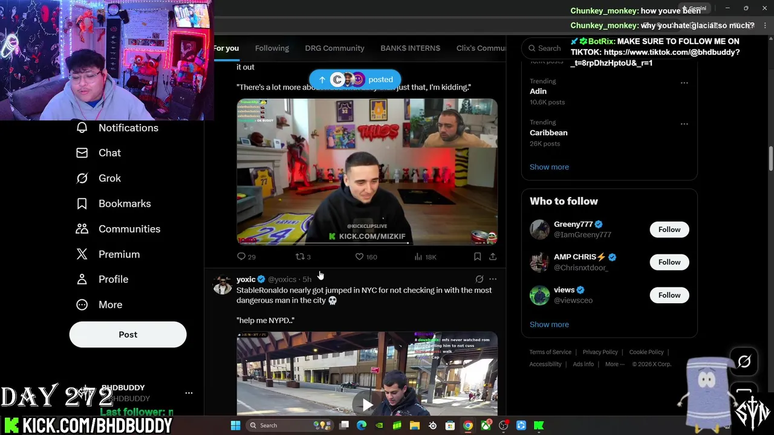Open more options for Caribbean trend

coord(684,124)
